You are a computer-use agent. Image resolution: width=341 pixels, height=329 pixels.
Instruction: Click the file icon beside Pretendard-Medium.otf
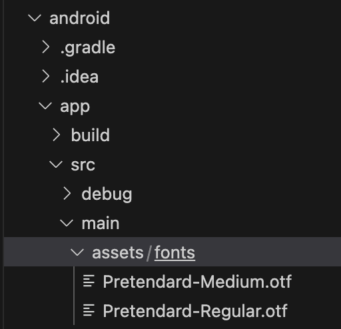click(x=89, y=281)
